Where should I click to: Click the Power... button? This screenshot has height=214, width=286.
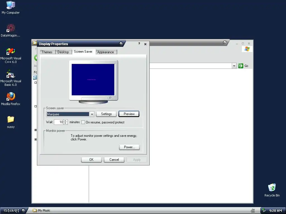(x=129, y=147)
